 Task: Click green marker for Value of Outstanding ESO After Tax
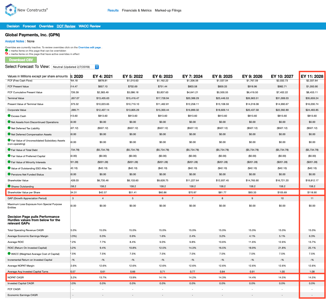coord(9,168)
